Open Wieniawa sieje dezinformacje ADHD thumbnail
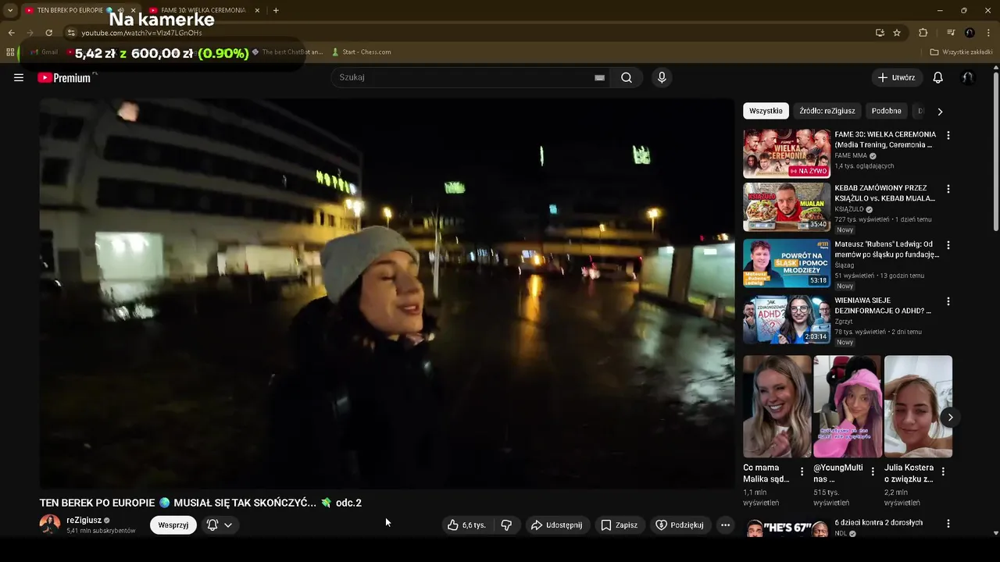 [x=787, y=319]
